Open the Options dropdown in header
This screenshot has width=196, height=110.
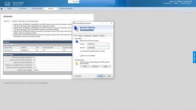click(x=176, y=3)
